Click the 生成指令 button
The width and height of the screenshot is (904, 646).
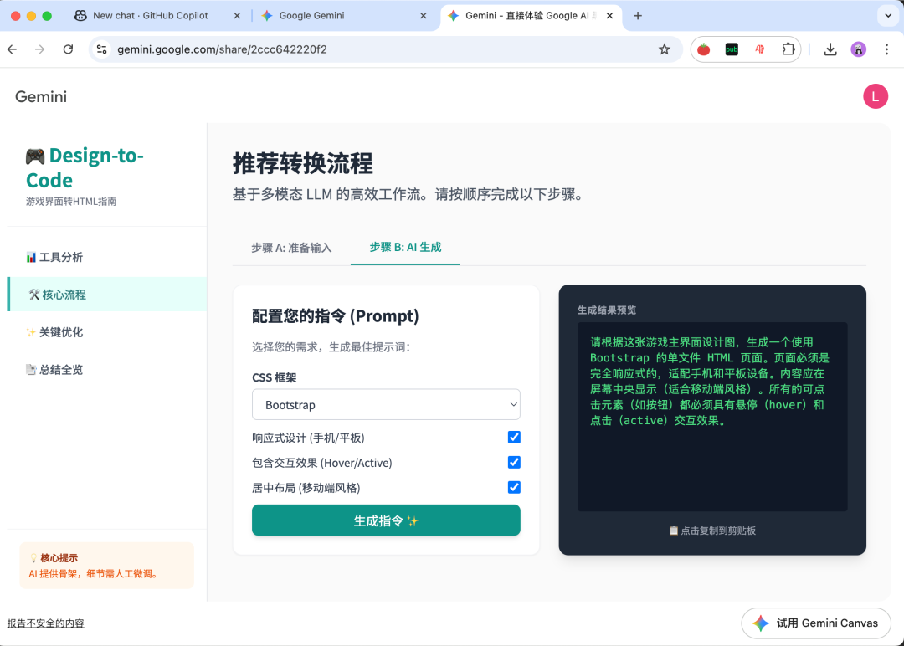point(386,520)
